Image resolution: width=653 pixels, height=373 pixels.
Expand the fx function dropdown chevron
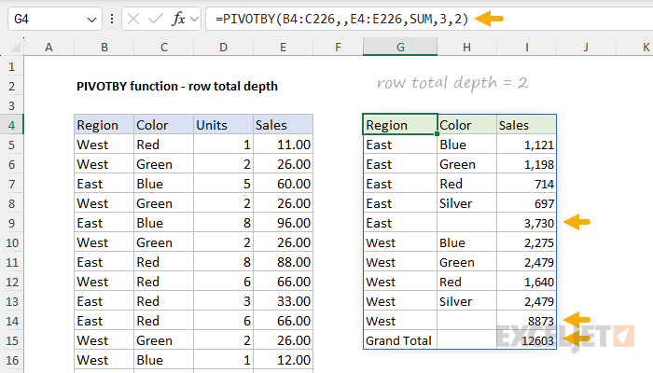pyautogui.click(x=194, y=19)
